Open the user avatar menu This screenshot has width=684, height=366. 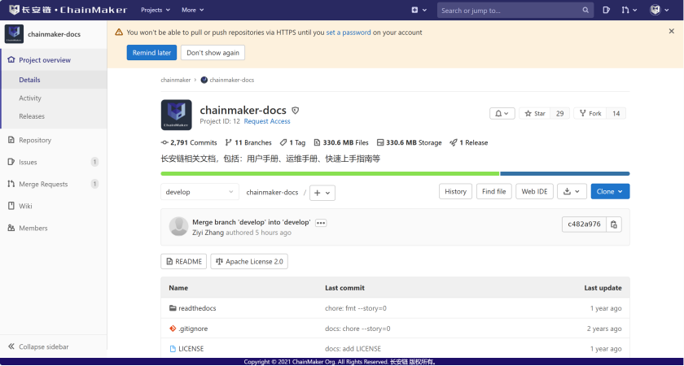pyautogui.click(x=659, y=10)
